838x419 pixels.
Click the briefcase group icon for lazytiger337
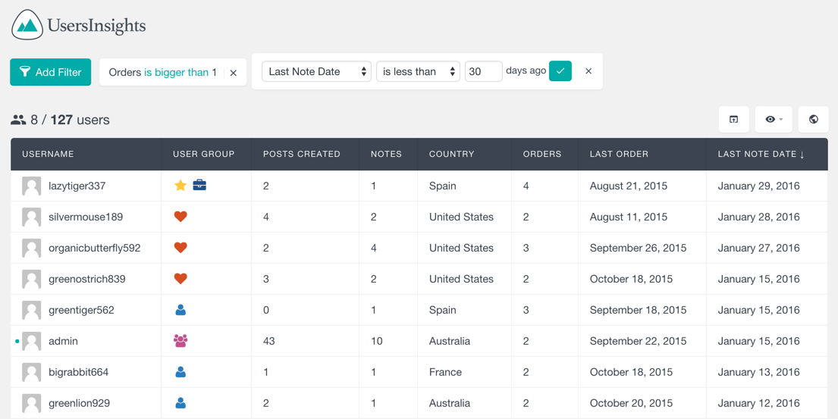pos(199,185)
